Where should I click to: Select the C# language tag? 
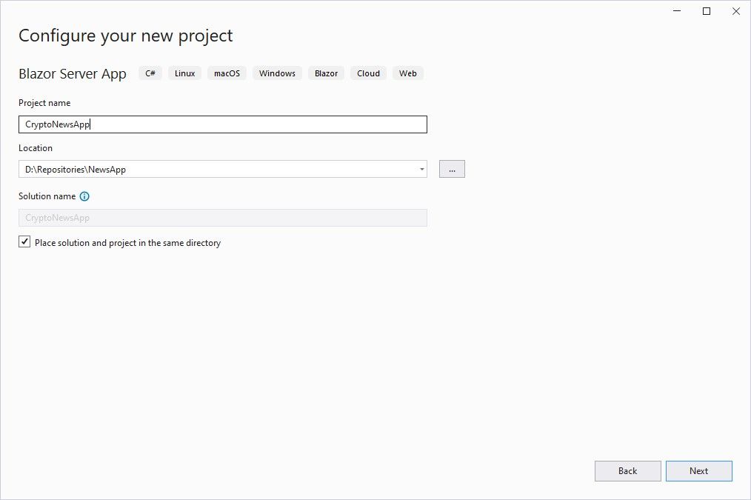(150, 73)
